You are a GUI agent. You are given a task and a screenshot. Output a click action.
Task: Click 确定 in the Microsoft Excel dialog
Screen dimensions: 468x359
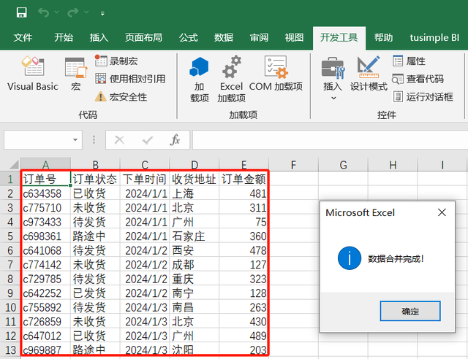coord(410,312)
